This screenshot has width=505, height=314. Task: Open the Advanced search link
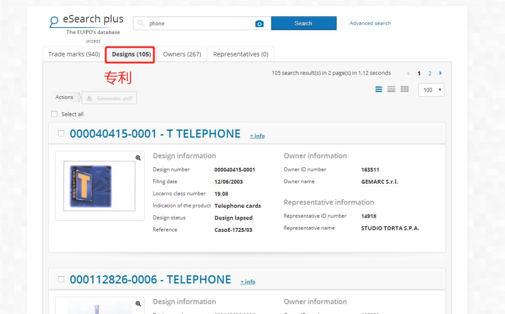tap(370, 23)
